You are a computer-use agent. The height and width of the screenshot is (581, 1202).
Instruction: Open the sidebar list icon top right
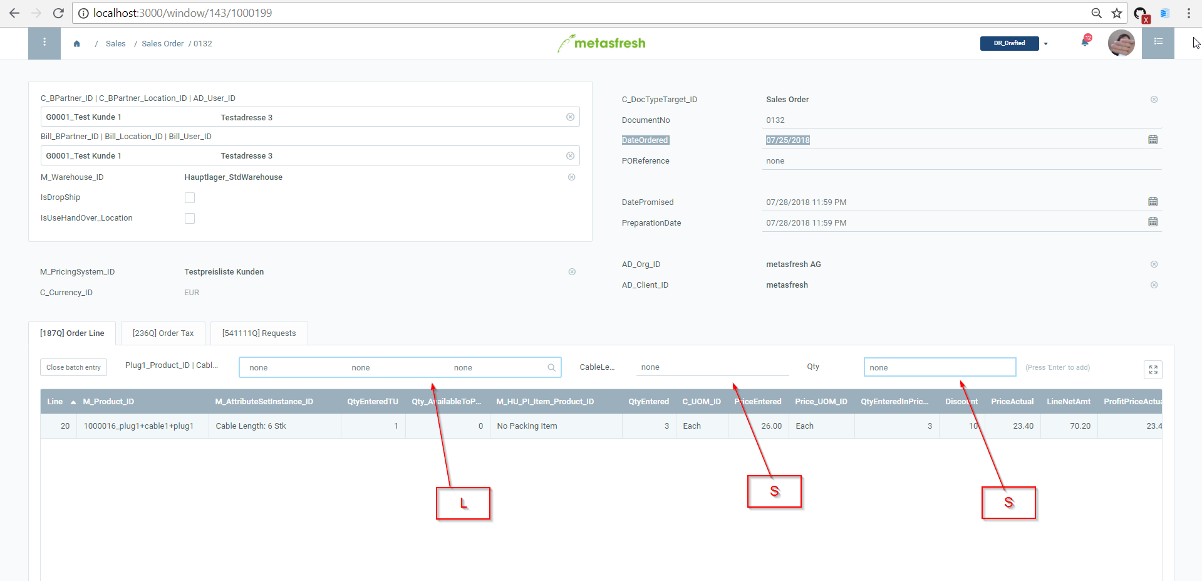click(x=1158, y=43)
